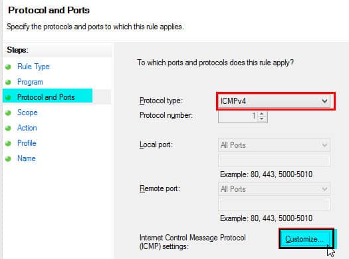This screenshot has width=349, height=259.
Task: Click the green bullet beside Action
Action: pyautogui.click(x=8, y=128)
